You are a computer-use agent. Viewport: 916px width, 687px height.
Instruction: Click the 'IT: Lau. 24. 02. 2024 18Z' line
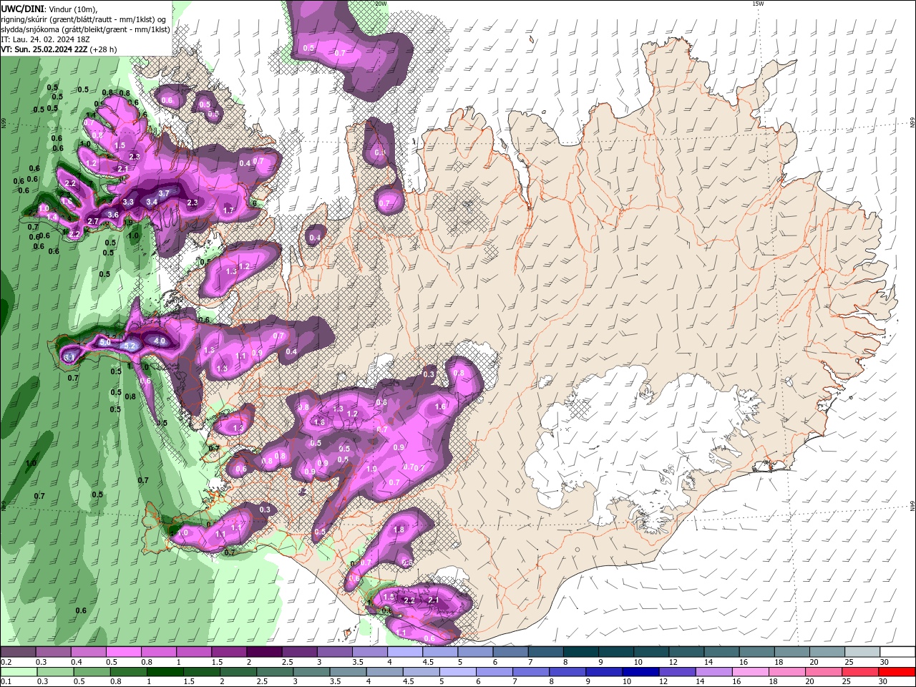click(x=47, y=39)
